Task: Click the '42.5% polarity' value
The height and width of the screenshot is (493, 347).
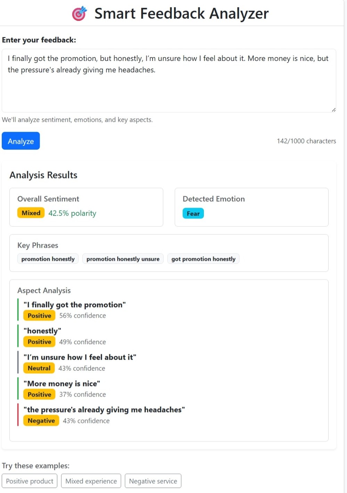Action: (72, 213)
